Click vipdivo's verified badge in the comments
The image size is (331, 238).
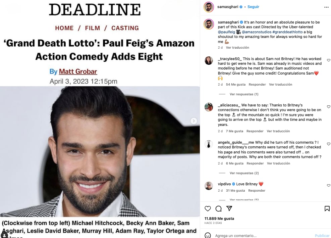click(x=233, y=184)
